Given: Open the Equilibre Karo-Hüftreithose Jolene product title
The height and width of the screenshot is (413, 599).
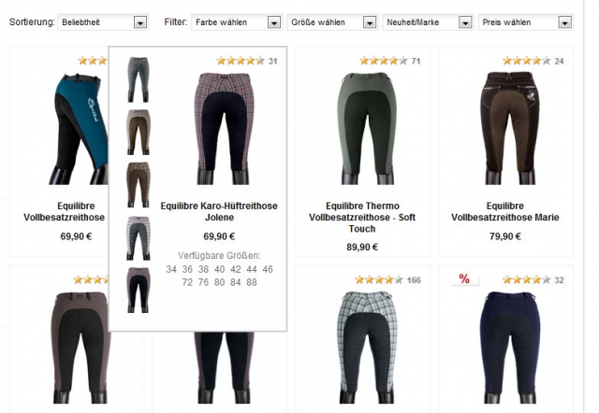Looking at the screenshot, I should (219, 212).
